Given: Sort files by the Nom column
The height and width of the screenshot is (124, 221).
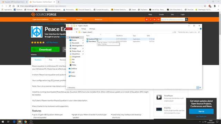Looking at the screenshot, I should [88, 36].
